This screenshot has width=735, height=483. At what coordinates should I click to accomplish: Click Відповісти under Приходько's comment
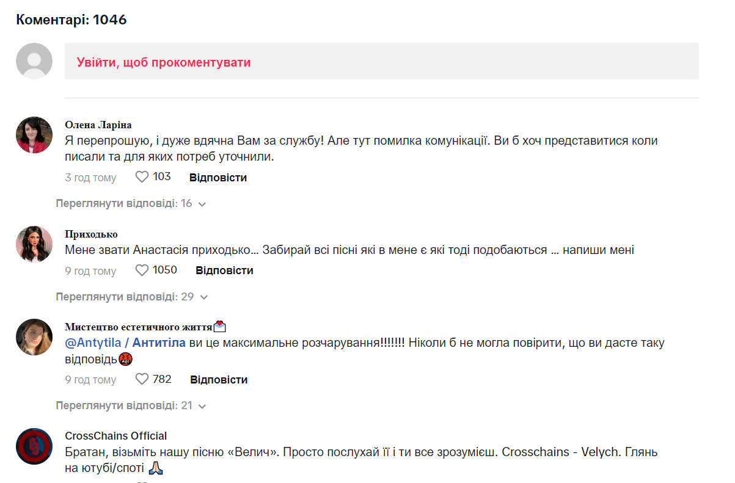tap(224, 271)
